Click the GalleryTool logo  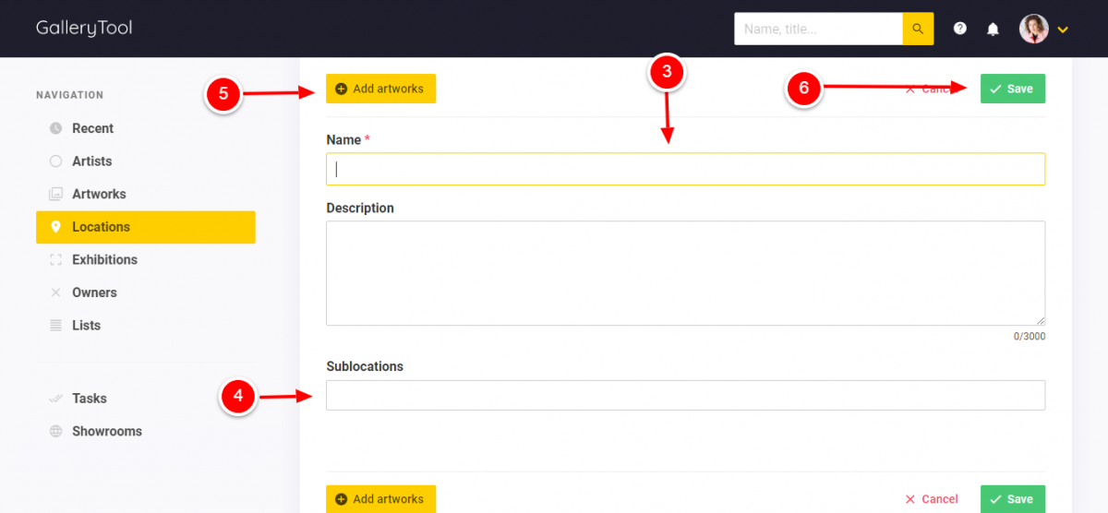pos(84,28)
